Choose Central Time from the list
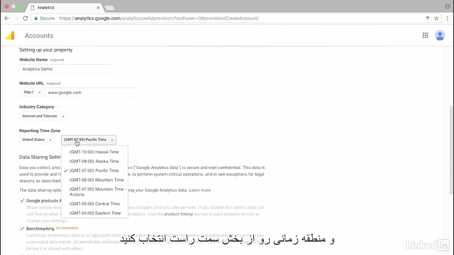The image size is (454, 255). point(94,204)
